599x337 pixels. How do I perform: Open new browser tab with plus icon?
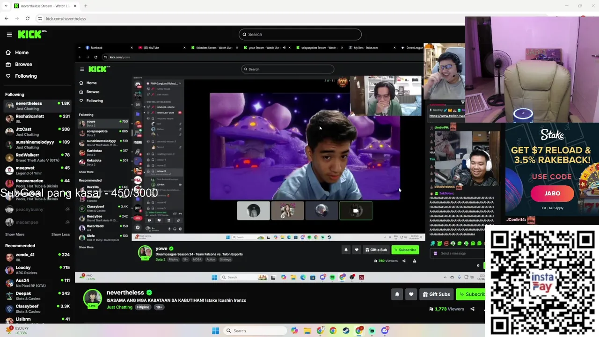coord(86,6)
